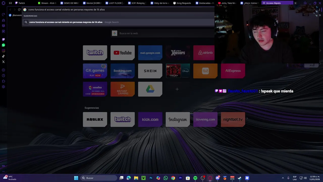Switch to the Stream - Kick tab
Viewport: 323px width, 182px height.
coord(47,3)
